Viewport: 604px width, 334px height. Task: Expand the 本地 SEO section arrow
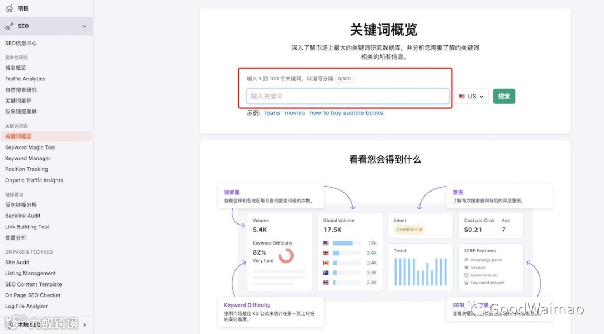[x=84, y=325]
